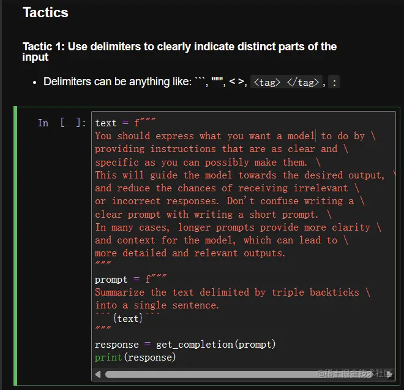Click the line 'response = get_completion(prompt)'
The width and height of the screenshot is (404, 390).
(185, 345)
